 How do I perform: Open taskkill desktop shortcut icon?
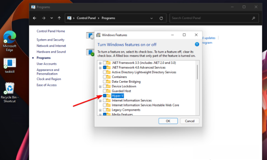coord(10,66)
